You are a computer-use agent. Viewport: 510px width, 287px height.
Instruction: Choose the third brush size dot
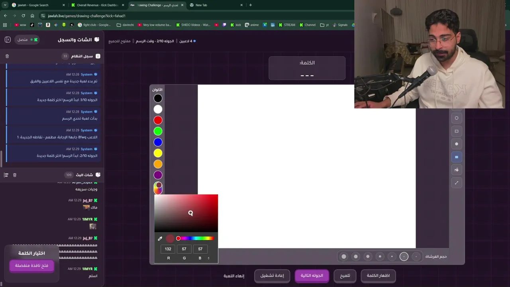368,257
